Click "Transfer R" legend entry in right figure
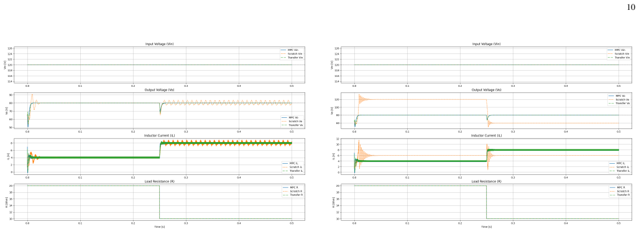639x232 pixels. 620,195
